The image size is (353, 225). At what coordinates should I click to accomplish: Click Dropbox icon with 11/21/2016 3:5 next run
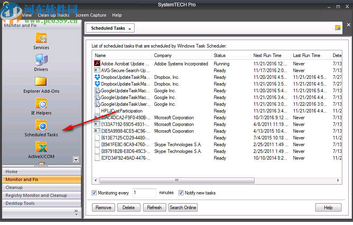pyautogui.click(x=97, y=84)
